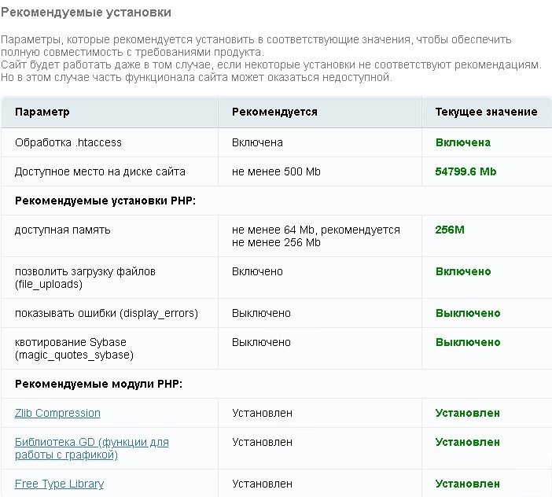Click the file_uploads parameter label
The height and width of the screenshot is (497, 552).
click(x=85, y=278)
